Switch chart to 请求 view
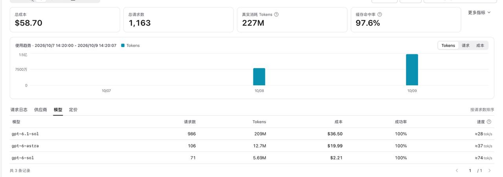This screenshot has height=177, width=503. [x=466, y=46]
